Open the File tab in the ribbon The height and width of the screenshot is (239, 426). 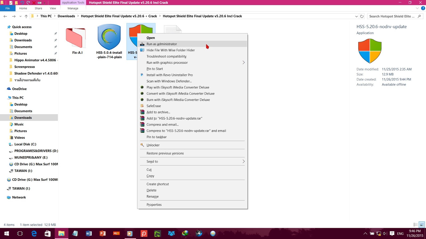point(8,8)
